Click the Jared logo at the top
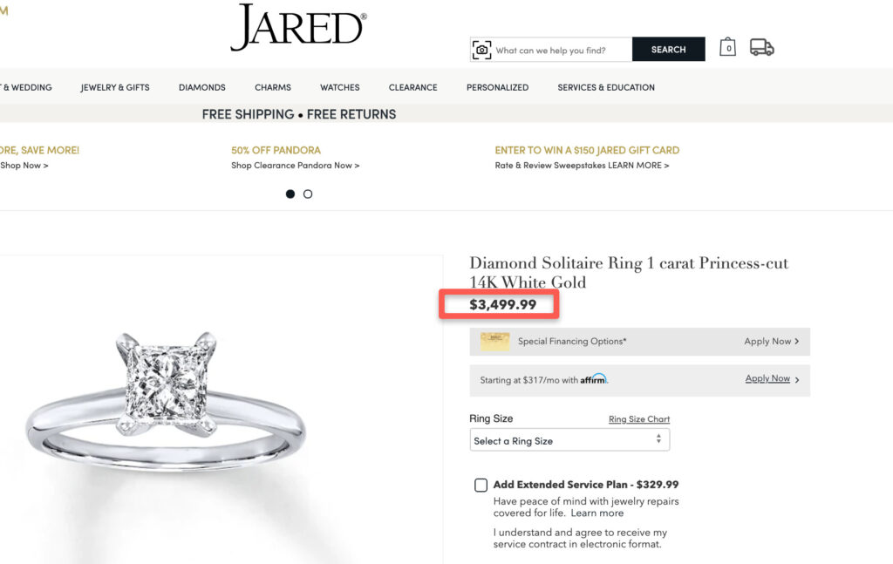 [298, 27]
